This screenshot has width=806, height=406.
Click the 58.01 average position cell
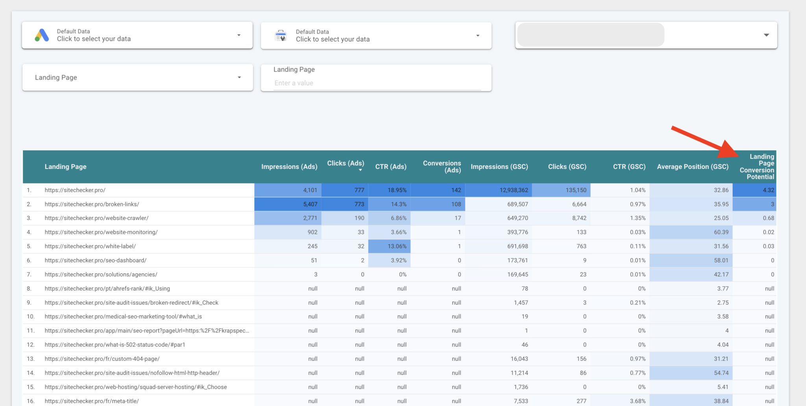point(691,261)
